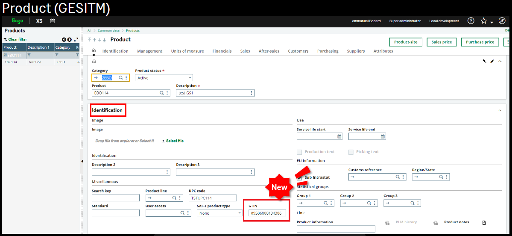Jump to the last product record arrow
The width and height of the screenshot is (512, 236).
[105, 40]
